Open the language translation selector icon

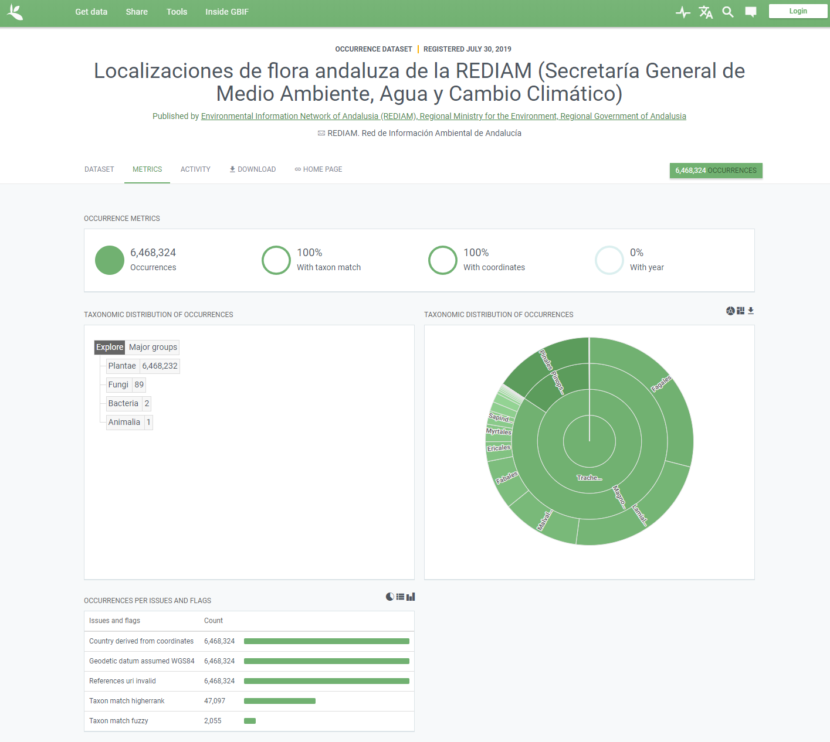click(706, 12)
